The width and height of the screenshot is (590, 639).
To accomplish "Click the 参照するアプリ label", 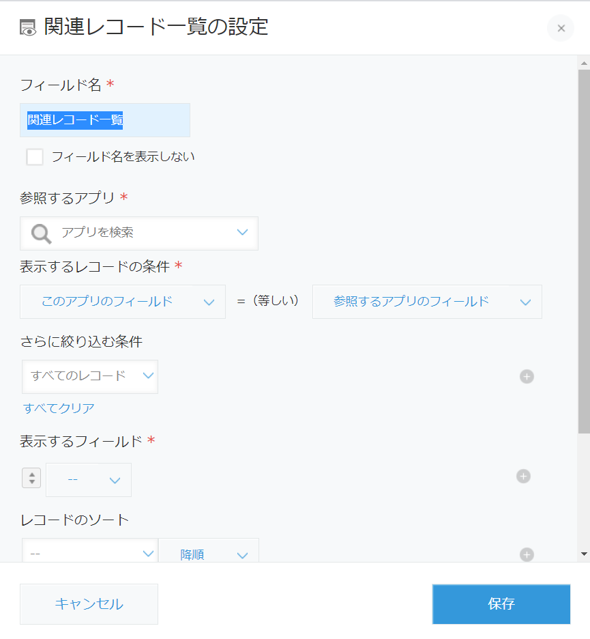I will click(x=67, y=198).
